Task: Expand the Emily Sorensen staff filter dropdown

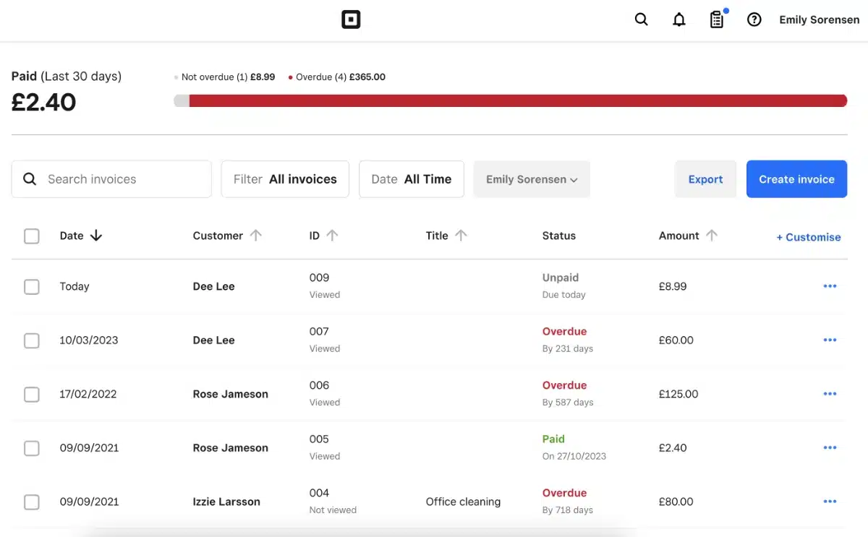Action: tap(532, 179)
